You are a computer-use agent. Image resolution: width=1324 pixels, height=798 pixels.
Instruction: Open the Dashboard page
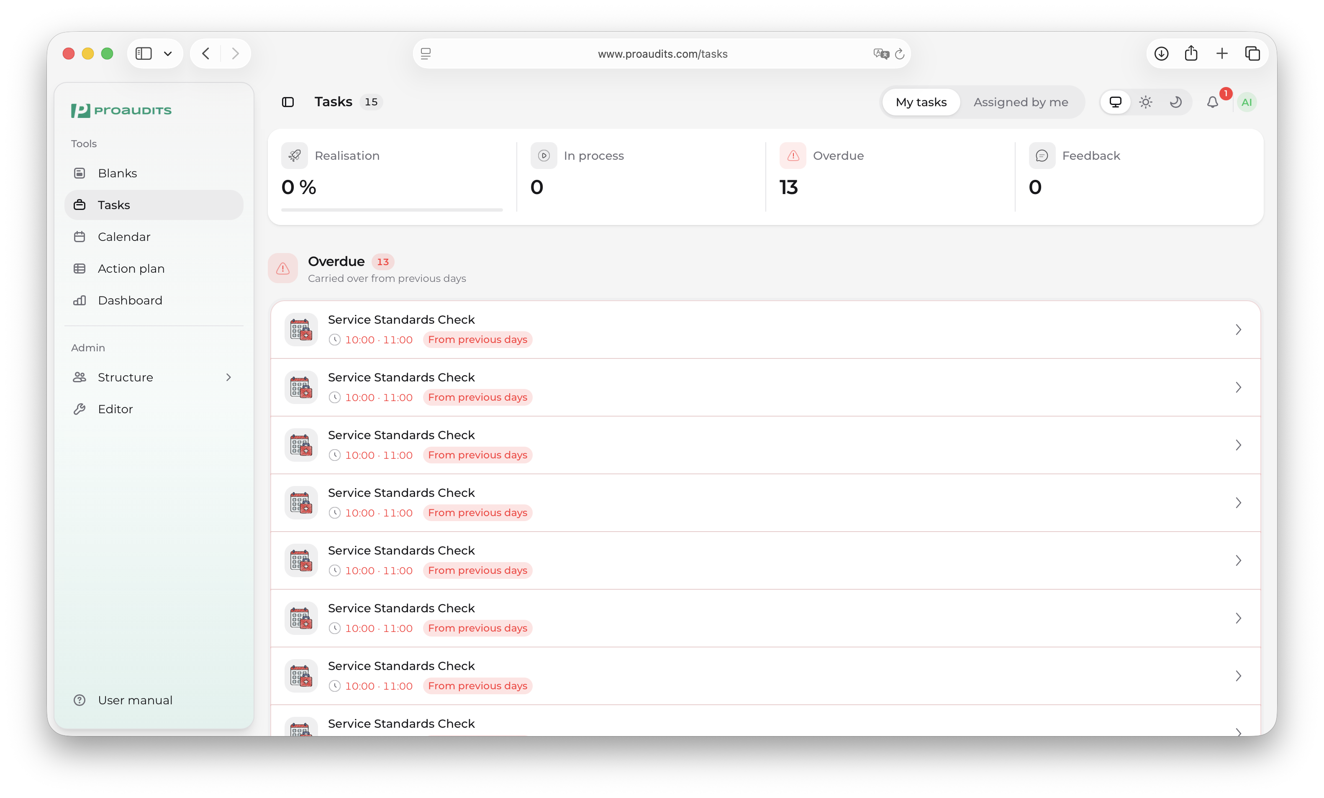(x=154, y=300)
